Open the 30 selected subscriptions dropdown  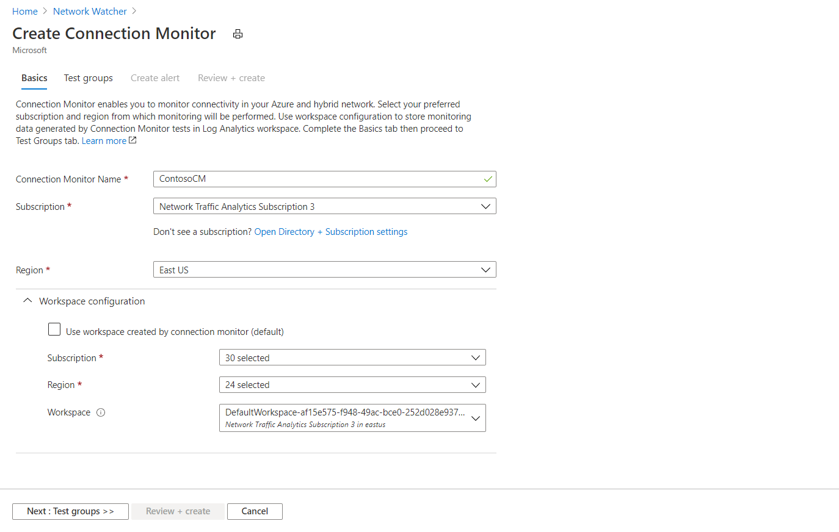point(352,357)
